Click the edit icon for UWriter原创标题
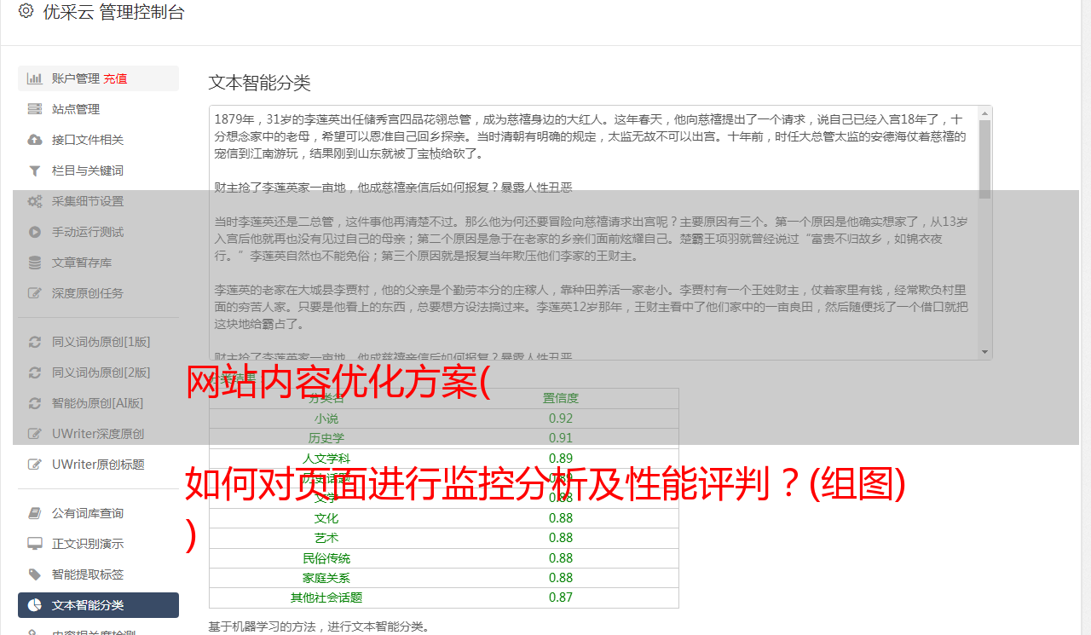1091x635 pixels. point(35,465)
